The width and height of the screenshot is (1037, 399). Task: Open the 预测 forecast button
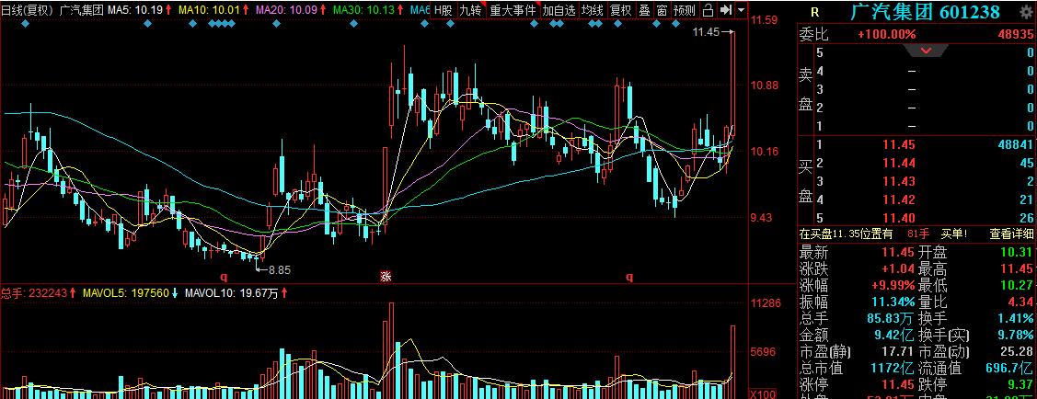pos(685,10)
